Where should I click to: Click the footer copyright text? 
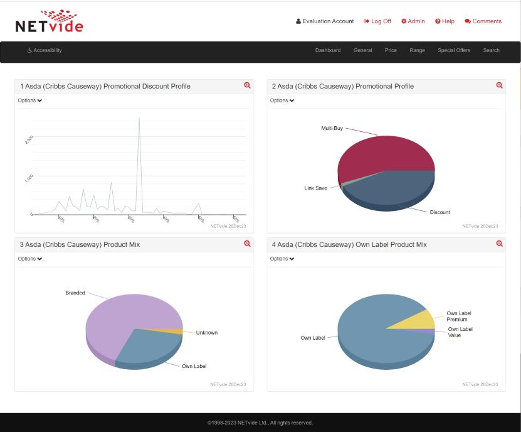coord(260,423)
